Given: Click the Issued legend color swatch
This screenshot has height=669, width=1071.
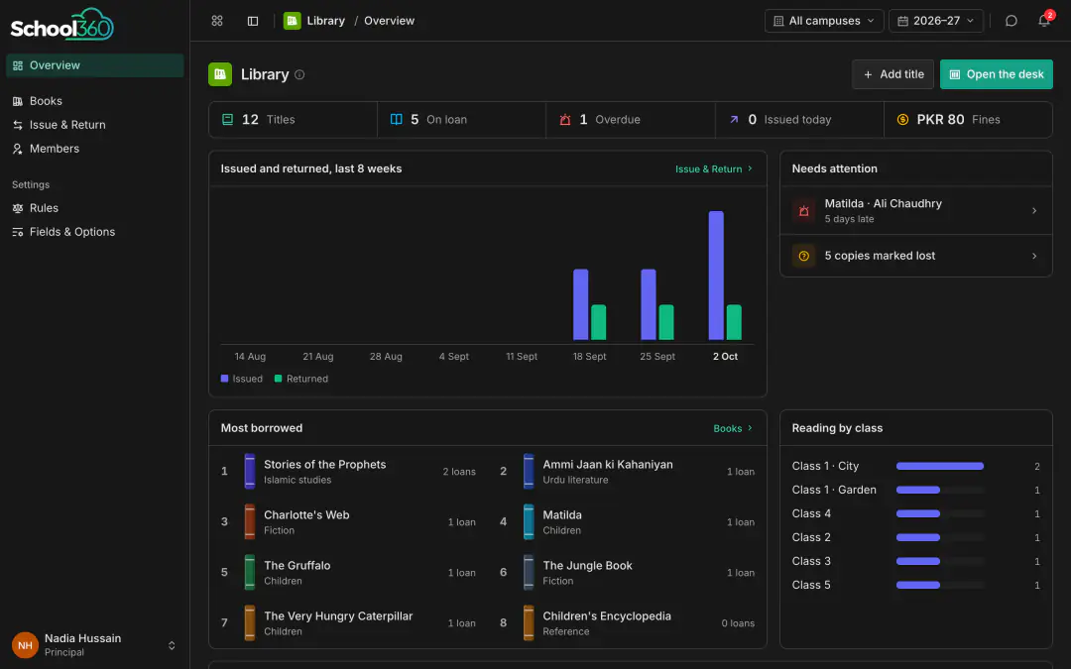Looking at the screenshot, I should click(225, 379).
